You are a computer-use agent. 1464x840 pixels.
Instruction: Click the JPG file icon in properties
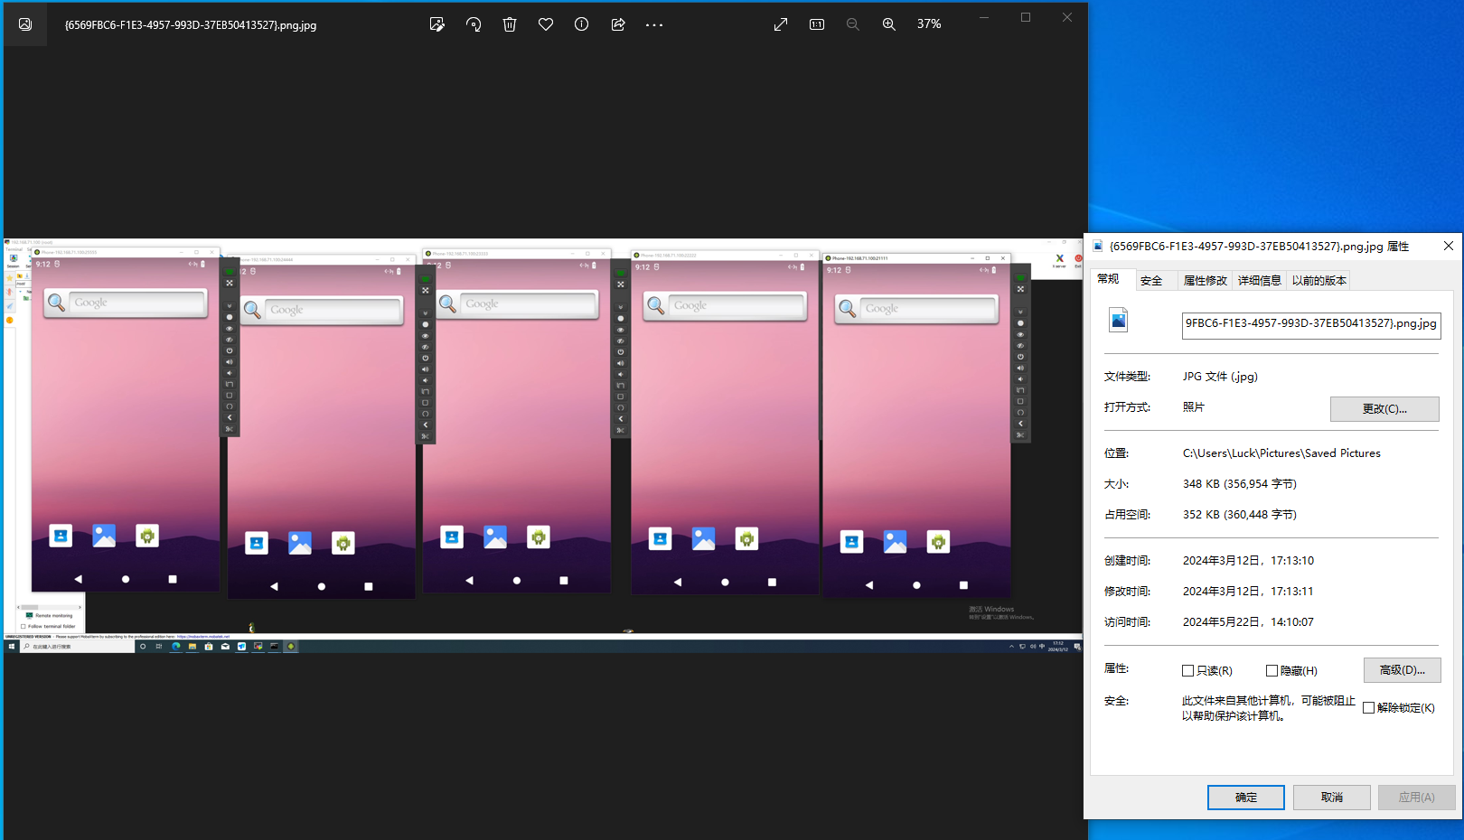pyautogui.click(x=1119, y=320)
